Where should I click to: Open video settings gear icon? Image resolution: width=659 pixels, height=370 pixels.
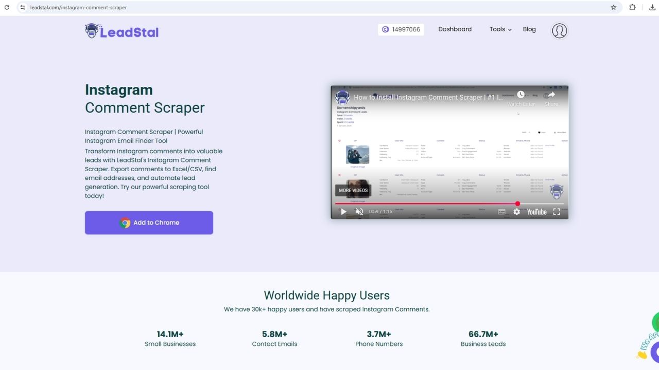(x=516, y=212)
